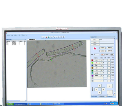
Task: Click the highlighted 选择纤维 button
Action: (x=110, y=51)
